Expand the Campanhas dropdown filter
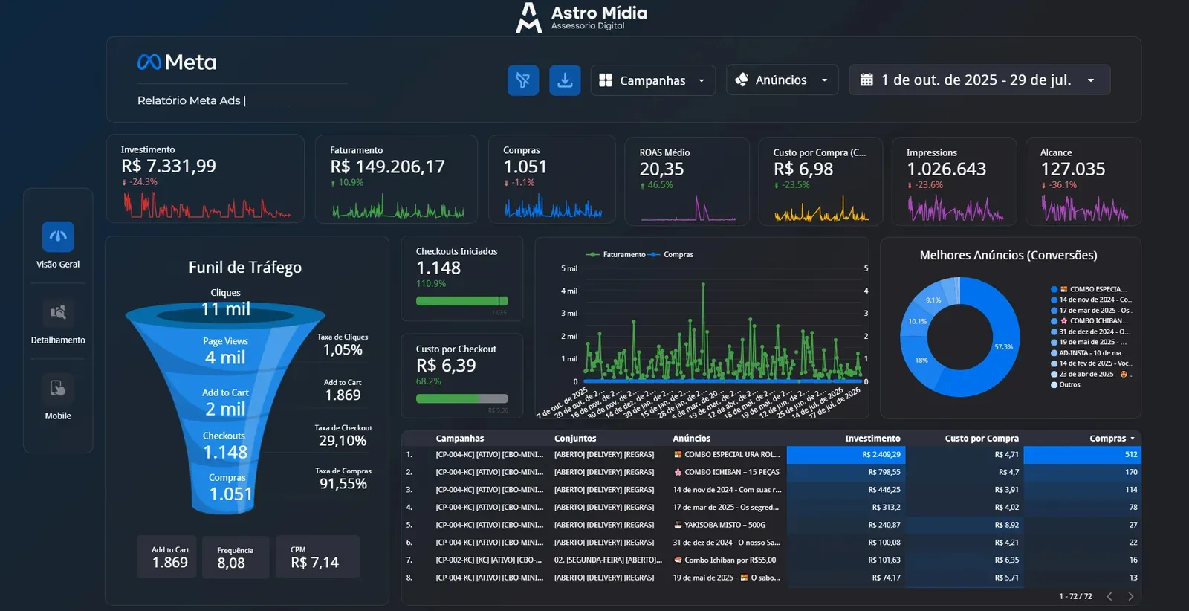1189x611 pixels. [x=653, y=80]
